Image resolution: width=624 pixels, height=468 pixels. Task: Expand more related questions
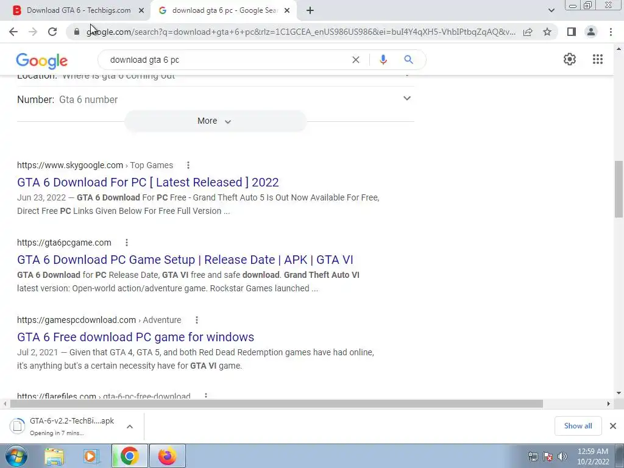tap(215, 121)
